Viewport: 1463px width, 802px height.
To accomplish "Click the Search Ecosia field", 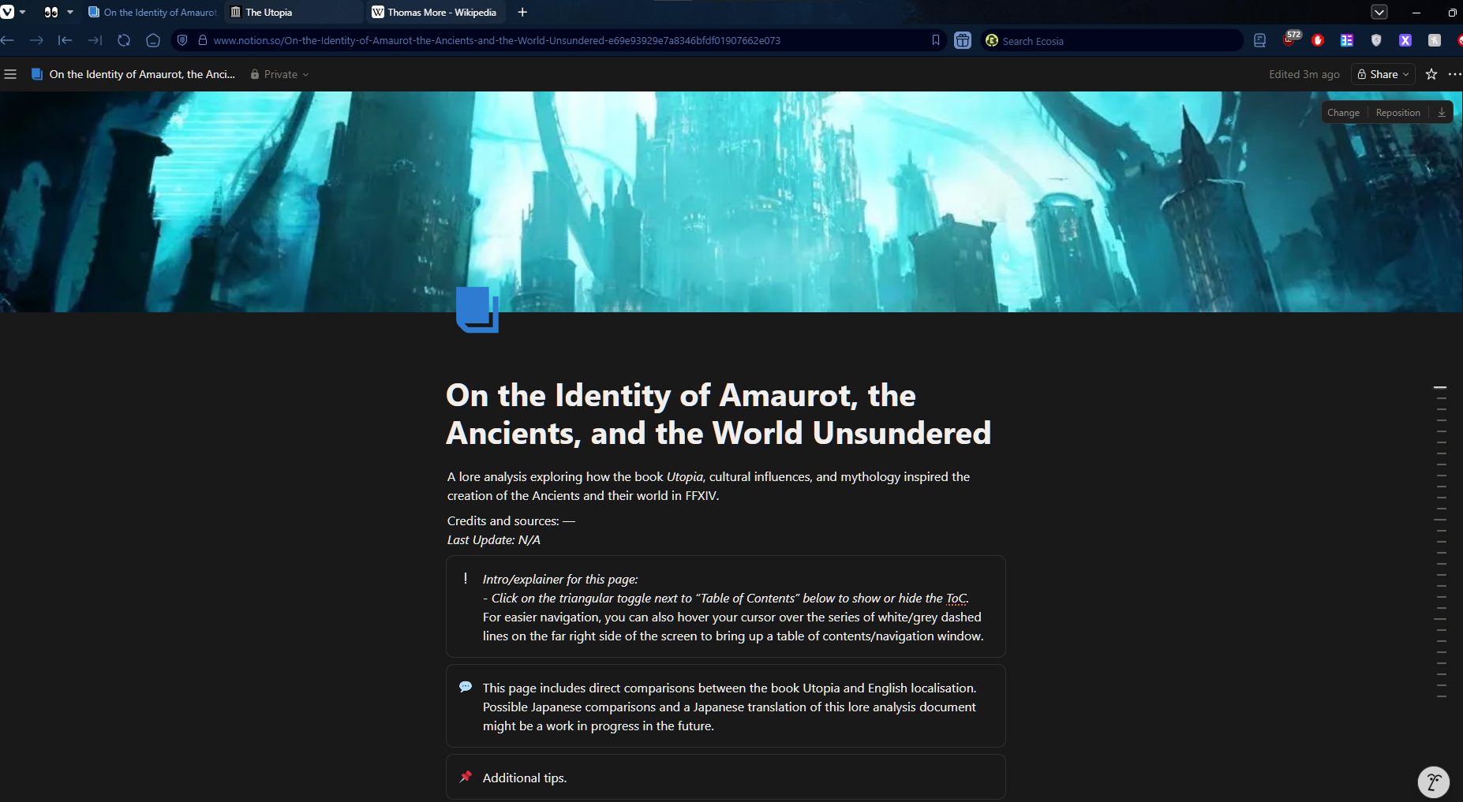I will [x=1113, y=41].
